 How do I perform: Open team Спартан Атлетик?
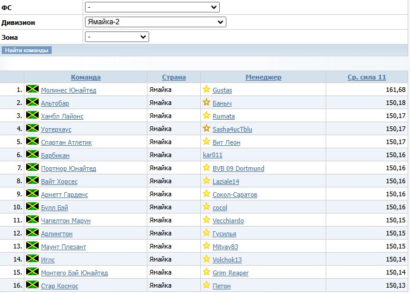click(67, 142)
